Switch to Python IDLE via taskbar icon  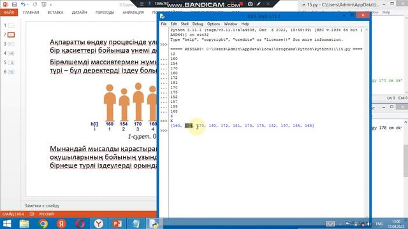154,223
